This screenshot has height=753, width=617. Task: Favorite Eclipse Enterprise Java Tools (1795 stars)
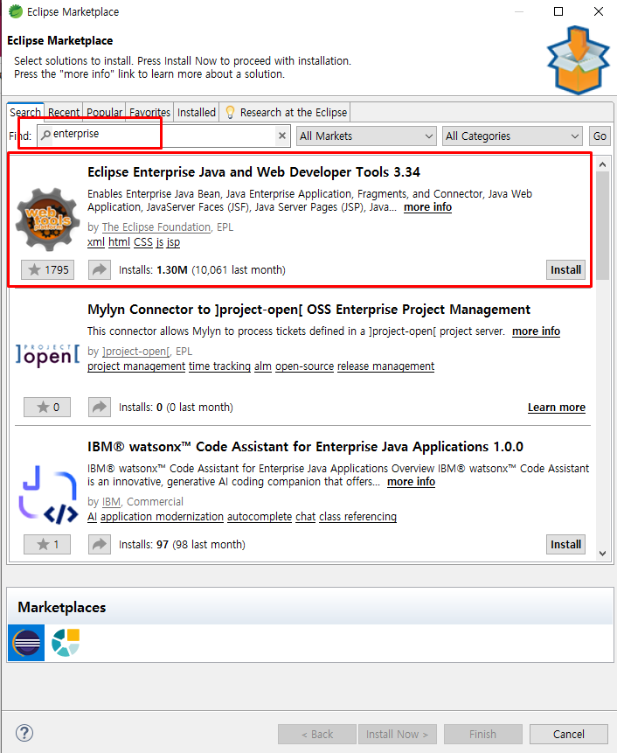47,270
